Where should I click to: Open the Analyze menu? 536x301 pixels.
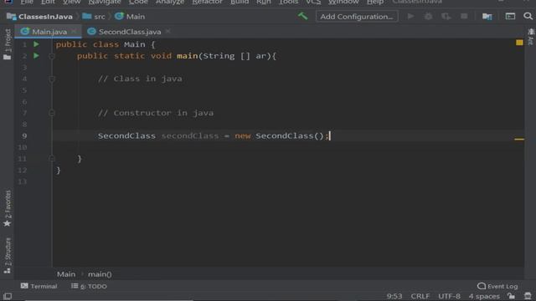click(x=170, y=2)
